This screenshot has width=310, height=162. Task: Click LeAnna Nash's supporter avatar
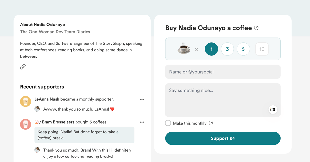[x=26, y=102]
